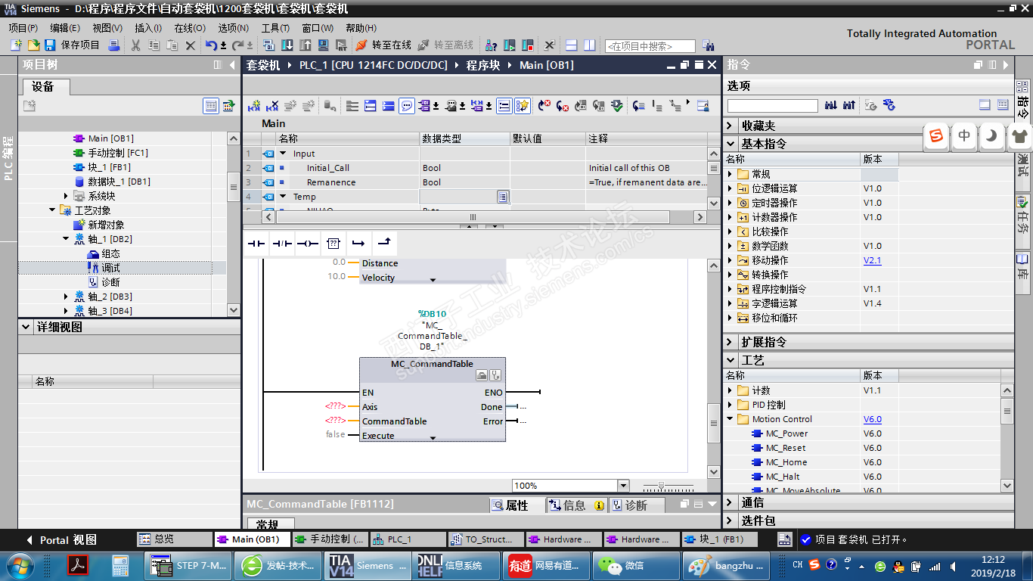Expand the 位逻辑运算 folder
1033x581 pixels.
[x=731, y=188]
